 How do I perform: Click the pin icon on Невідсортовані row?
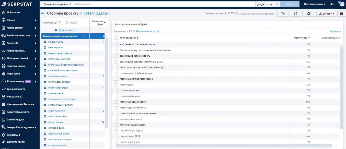click(83, 36)
